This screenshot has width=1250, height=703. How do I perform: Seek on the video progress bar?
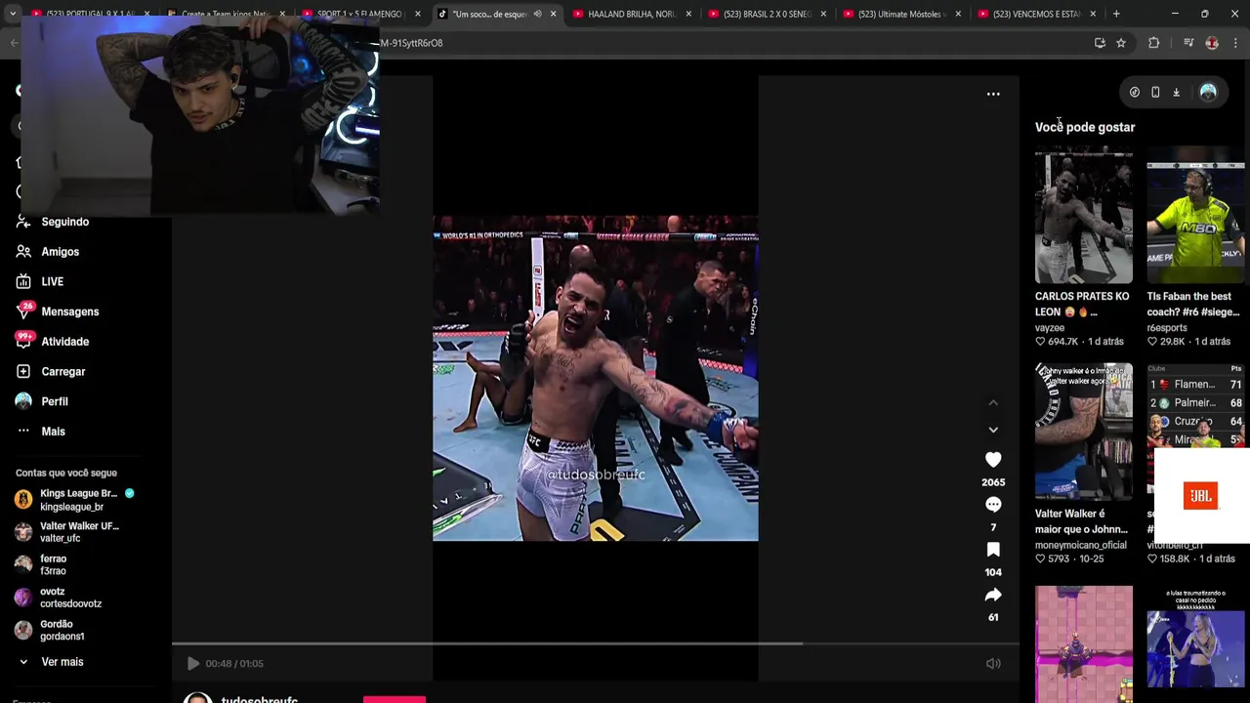[596, 643]
